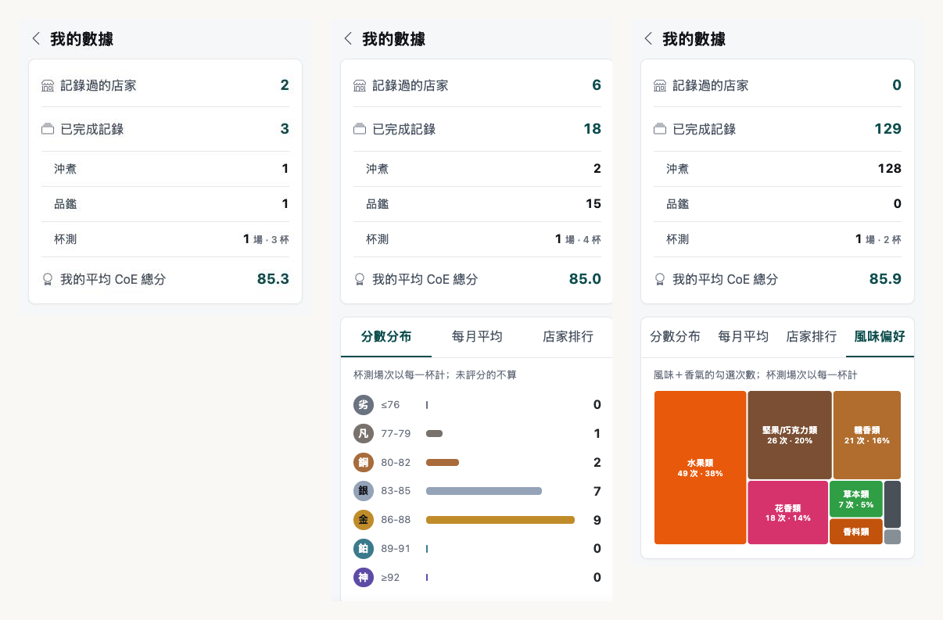This screenshot has width=943, height=620.
Task: Click the 杯測 value '1 場 · 2 杯'
Action: (x=878, y=239)
